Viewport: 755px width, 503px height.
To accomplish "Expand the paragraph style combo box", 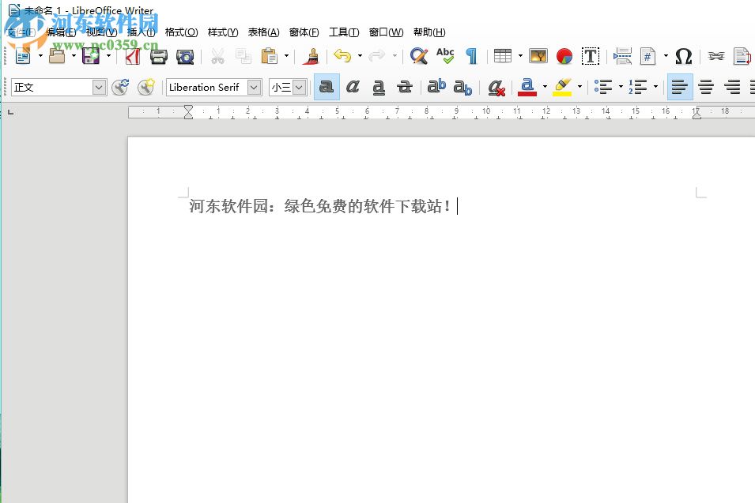I will point(99,88).
